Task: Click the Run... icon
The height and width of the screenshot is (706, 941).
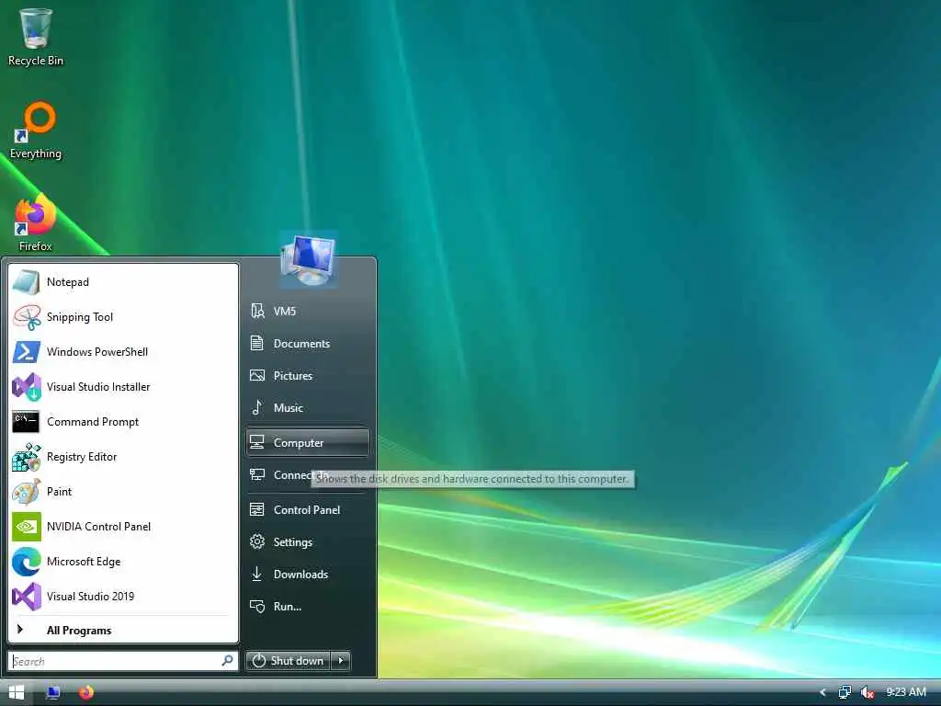Action: click(257, 607)
